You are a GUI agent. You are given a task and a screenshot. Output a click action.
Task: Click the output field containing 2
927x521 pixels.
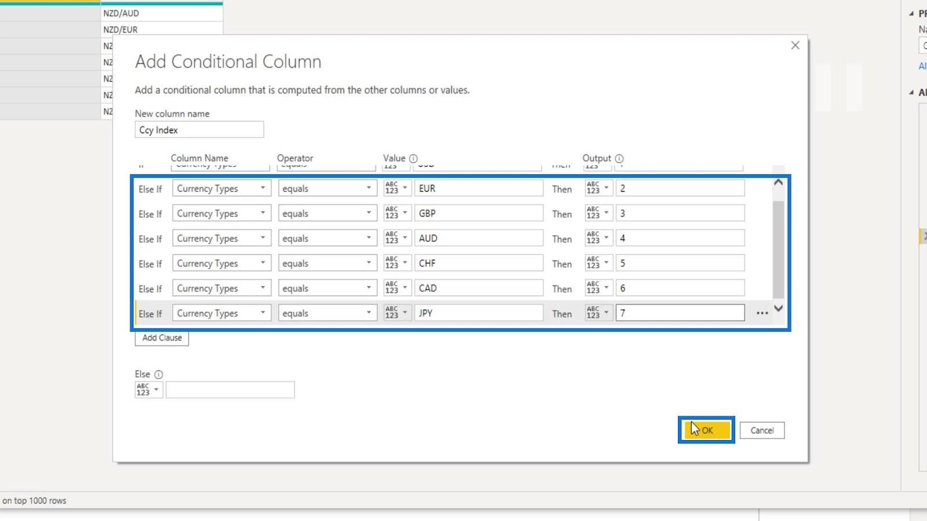[680, 188]
